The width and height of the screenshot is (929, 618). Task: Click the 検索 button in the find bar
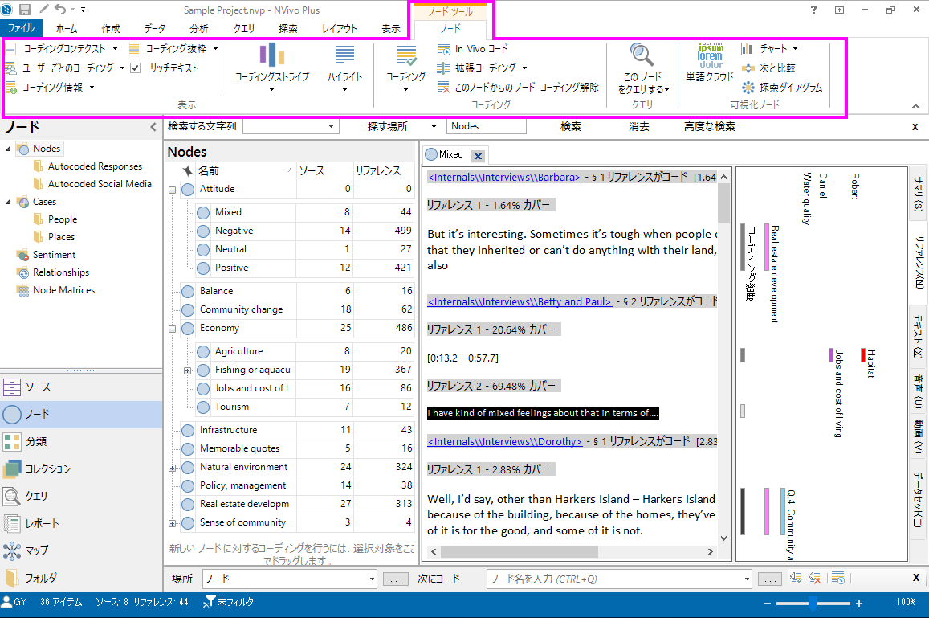click(571, 126)
